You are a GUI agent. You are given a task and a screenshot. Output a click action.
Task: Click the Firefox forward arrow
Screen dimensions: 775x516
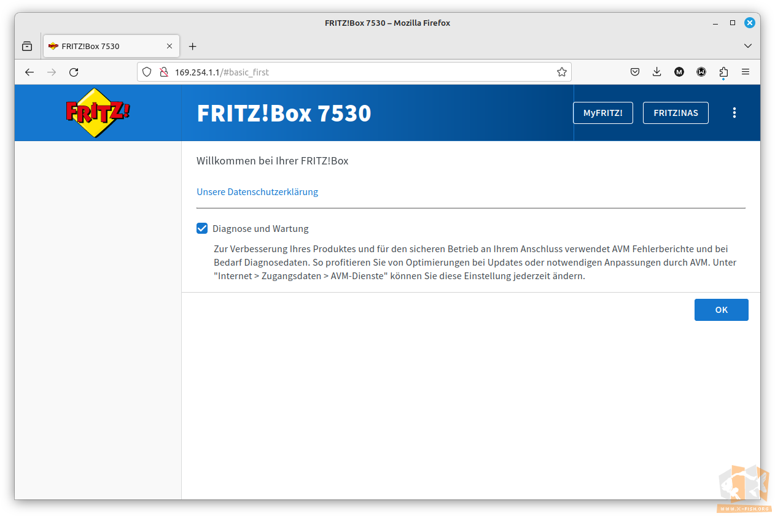(x=52, y=72)
